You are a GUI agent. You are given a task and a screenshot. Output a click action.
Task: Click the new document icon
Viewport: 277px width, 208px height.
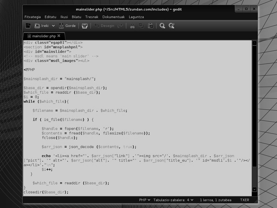[x=28, y=26]
